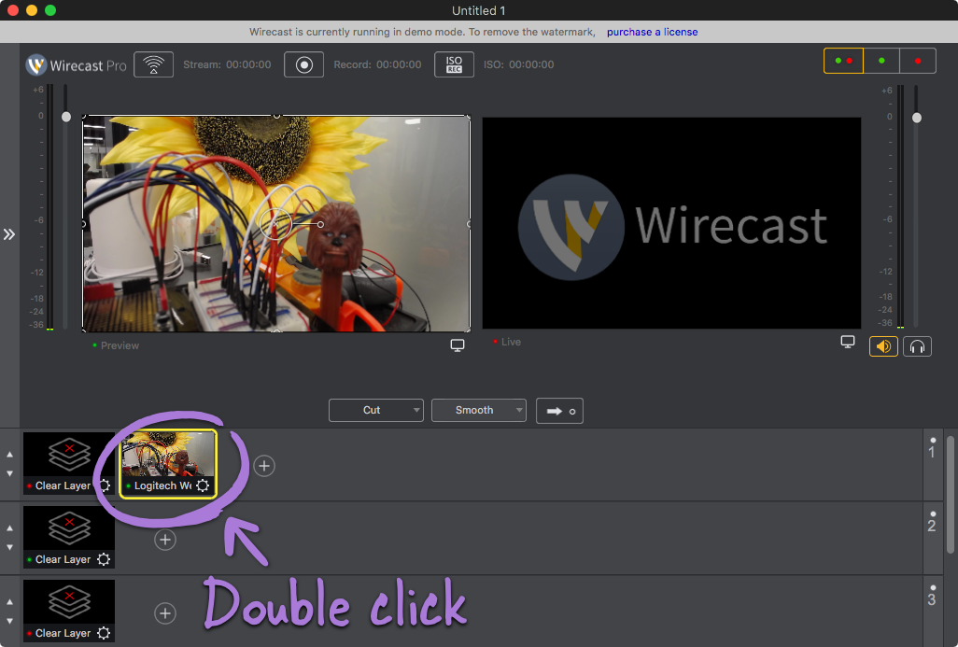
Task: Move layer 3 down with arrow
Action: click(x=9, y=622)
